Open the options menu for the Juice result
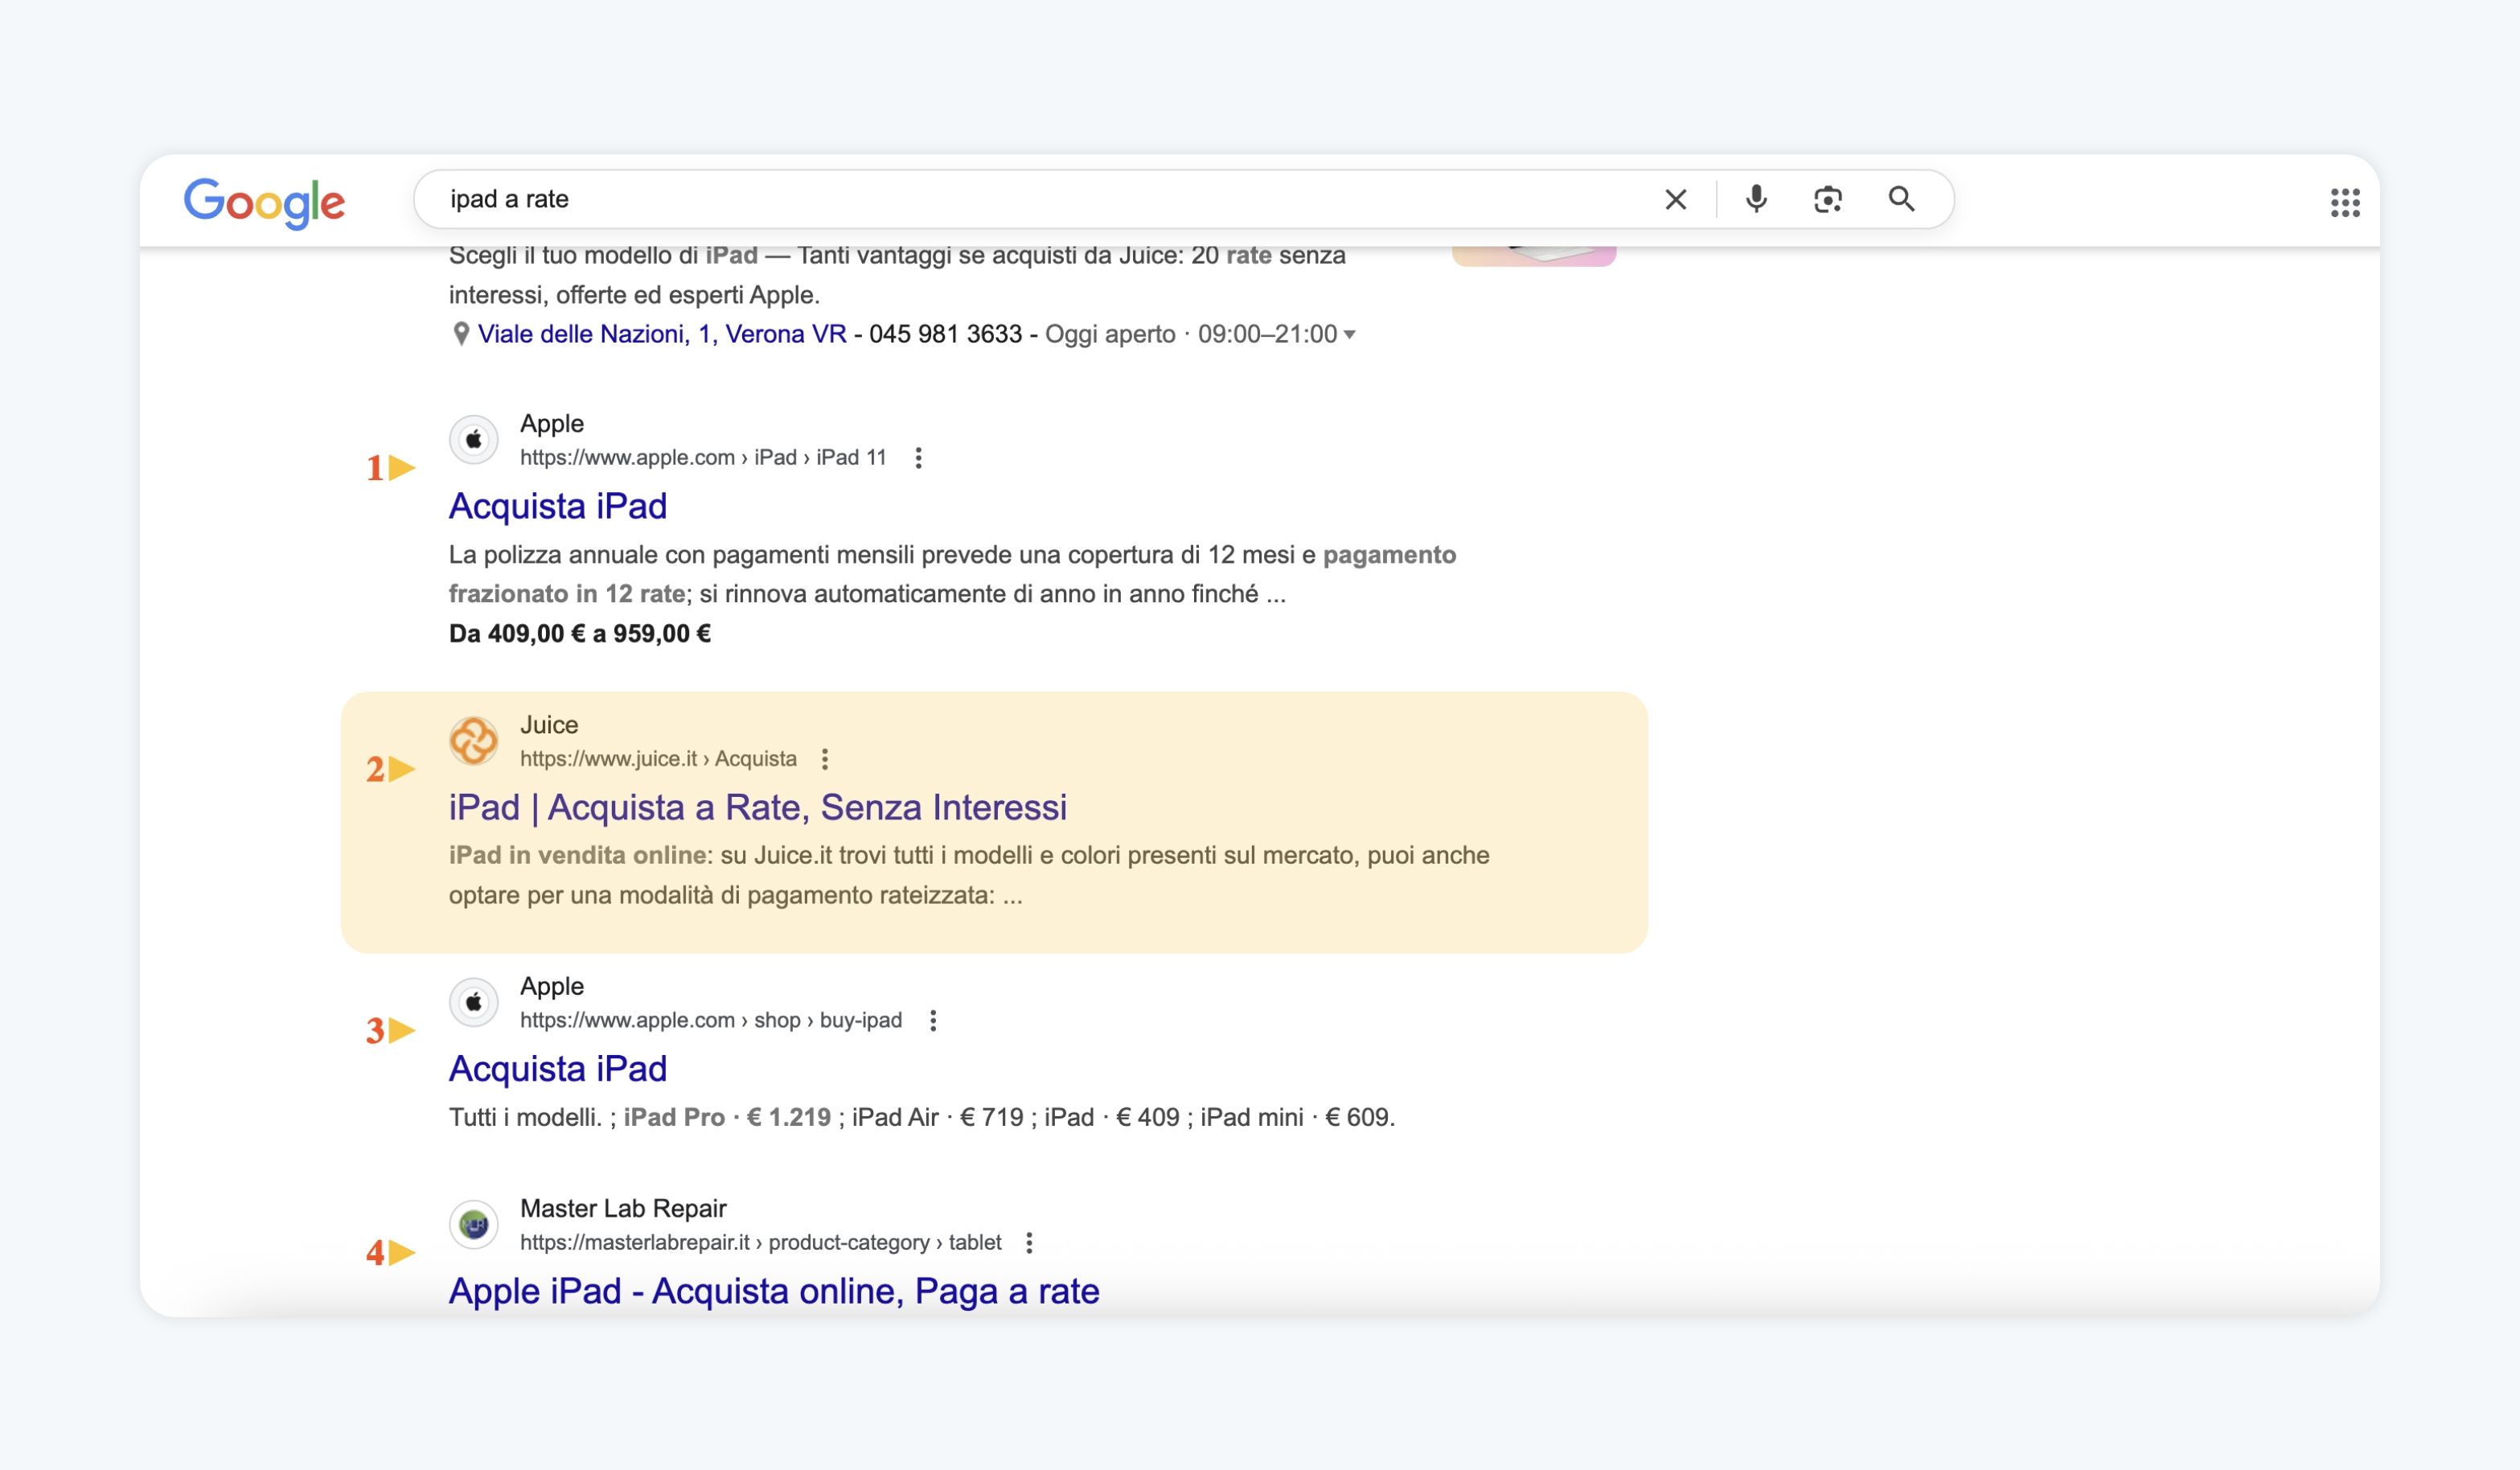Viewport: 2520px width, 1470px height. [x=825, y=759]
